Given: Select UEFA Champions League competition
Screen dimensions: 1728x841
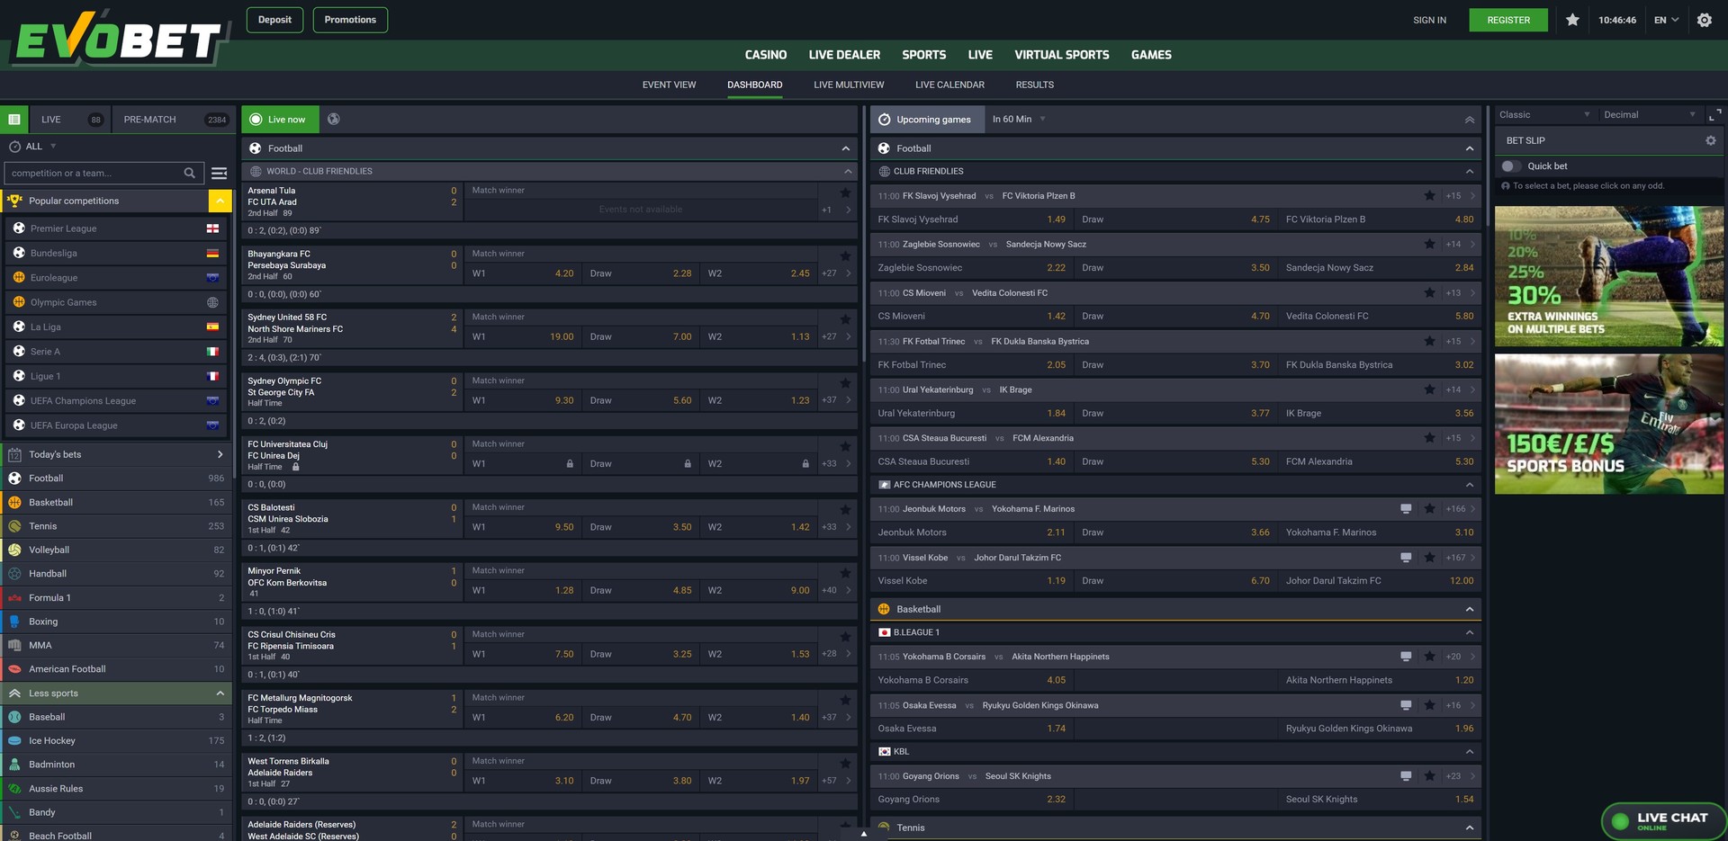Looking at the screenshot, I should point(117,400).
